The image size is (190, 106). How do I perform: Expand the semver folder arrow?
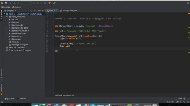click(9, 39)
